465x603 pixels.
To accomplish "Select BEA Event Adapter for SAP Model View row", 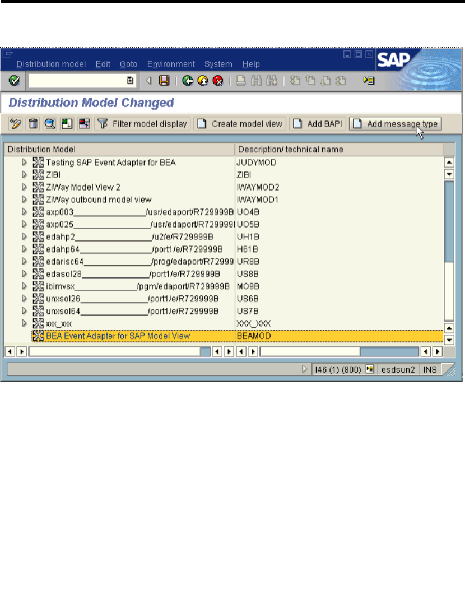I will pyautogui.click(x=238, y=336).
